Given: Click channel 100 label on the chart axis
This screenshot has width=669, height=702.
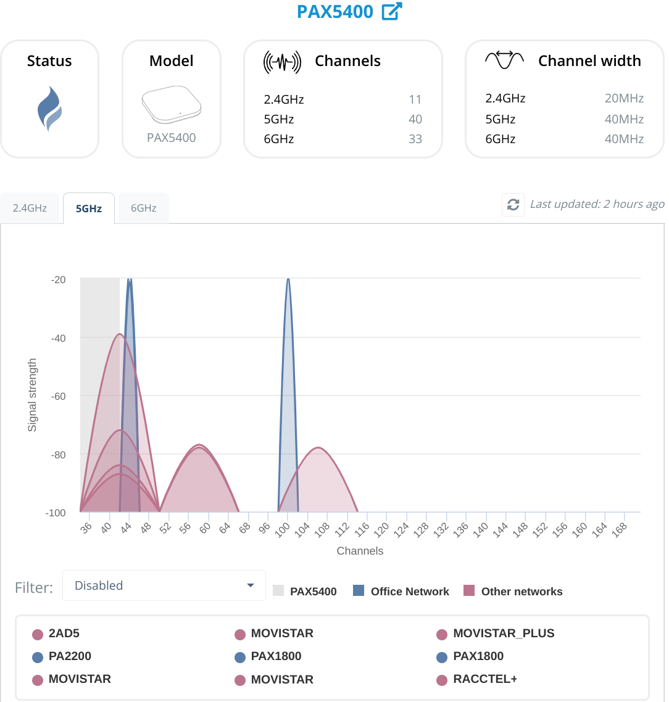Looking at the screenshot, I should pos(282,530).
